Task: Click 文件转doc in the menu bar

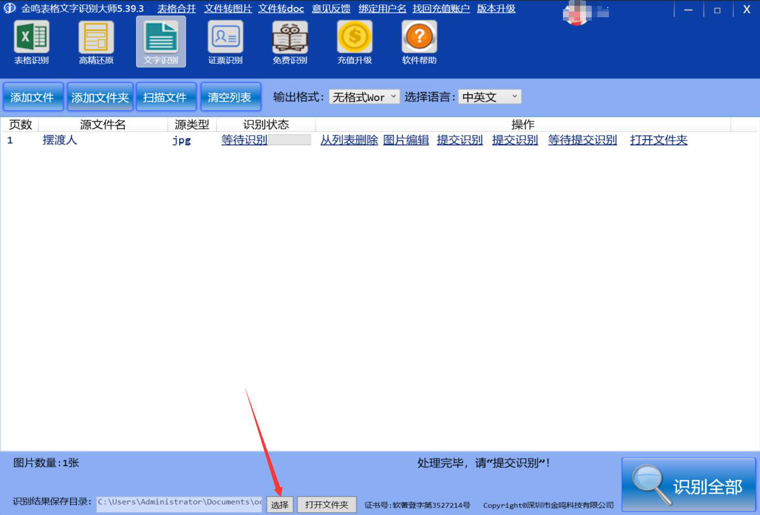Action: click(x=280, y=9)
